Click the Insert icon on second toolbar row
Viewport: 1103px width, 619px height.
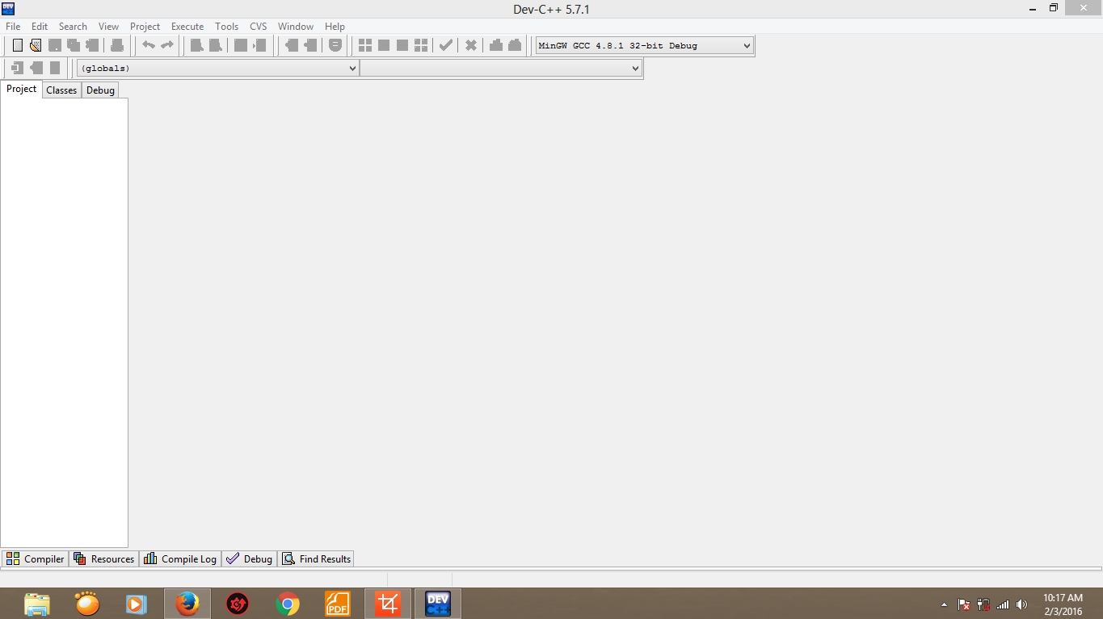[x=17, y=68]
